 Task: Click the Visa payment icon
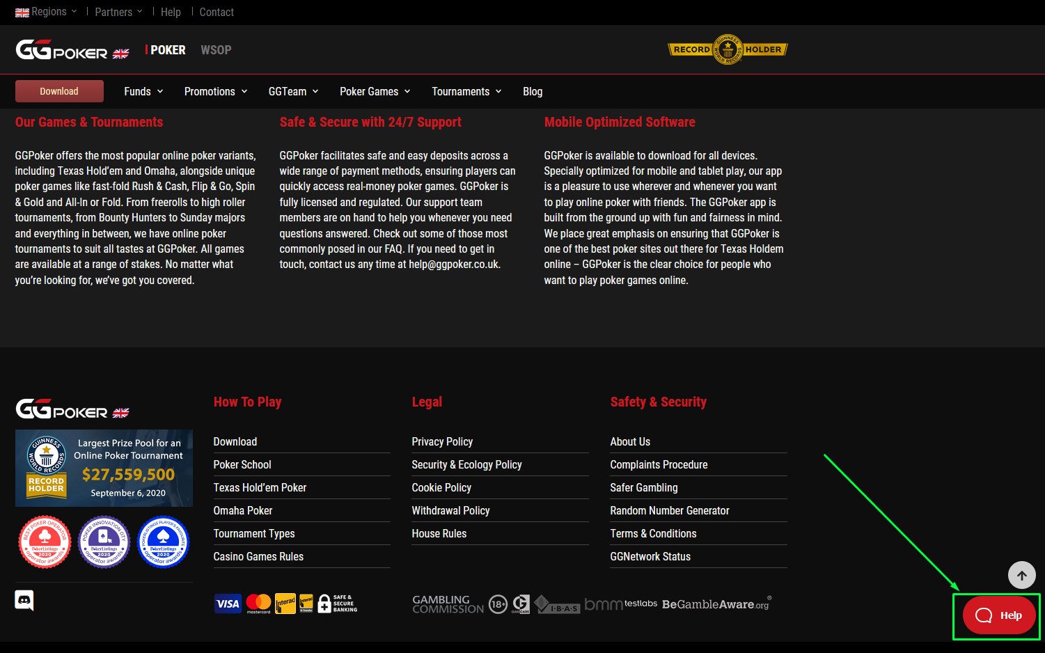(228, 604)
